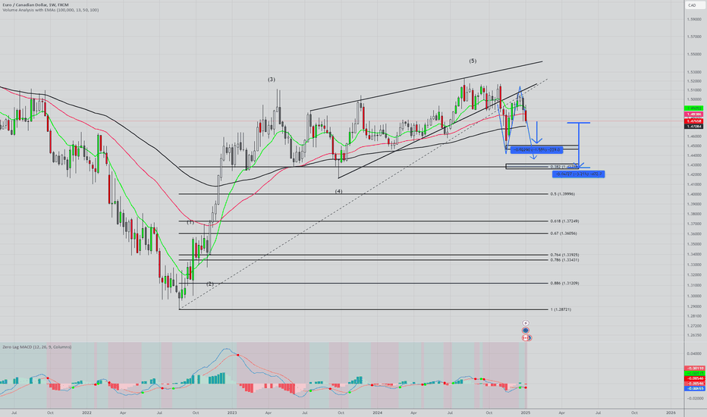Click the 1.59000 tick on the price axis
Viewport: 707px width, 417px height.
(x=693, y=19)
